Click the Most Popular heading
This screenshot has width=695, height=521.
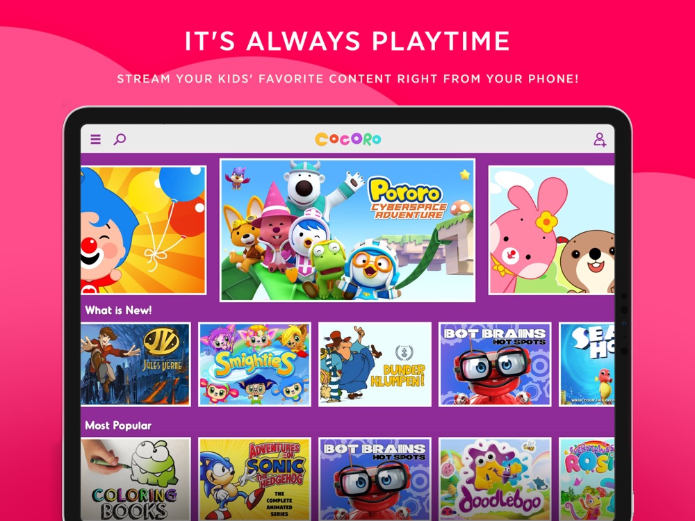(118, 426)
